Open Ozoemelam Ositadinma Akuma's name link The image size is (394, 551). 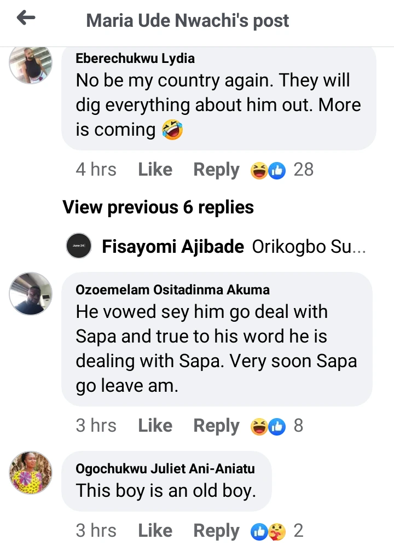172,290
